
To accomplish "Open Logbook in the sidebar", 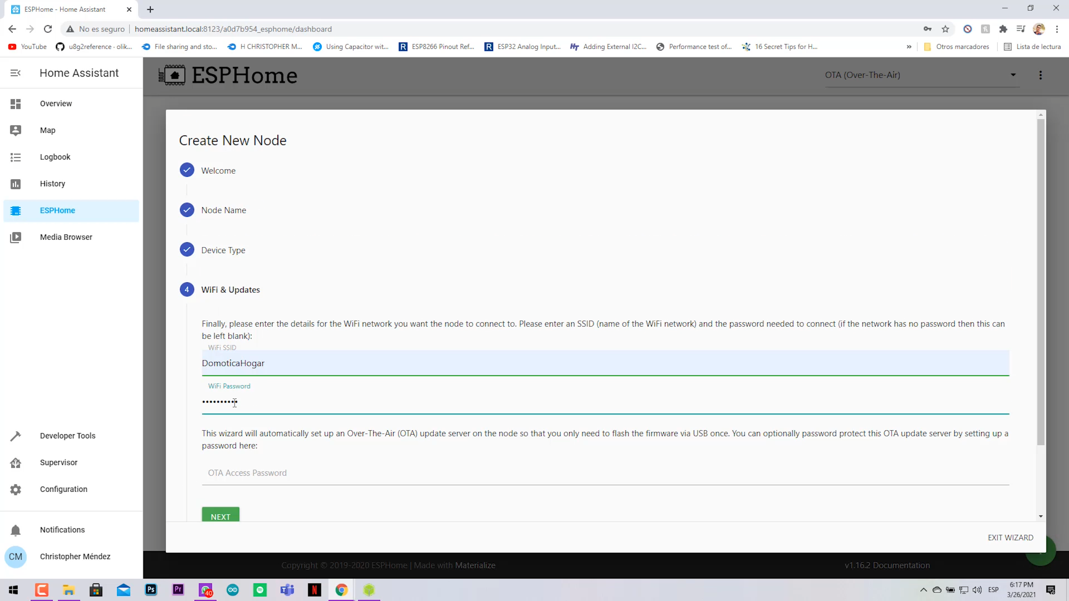I will point(71,157).
